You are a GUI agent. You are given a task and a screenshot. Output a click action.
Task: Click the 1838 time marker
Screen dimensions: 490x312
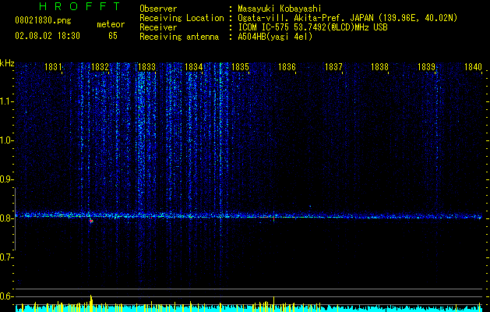pyautogui.click(x=379, y=67)
